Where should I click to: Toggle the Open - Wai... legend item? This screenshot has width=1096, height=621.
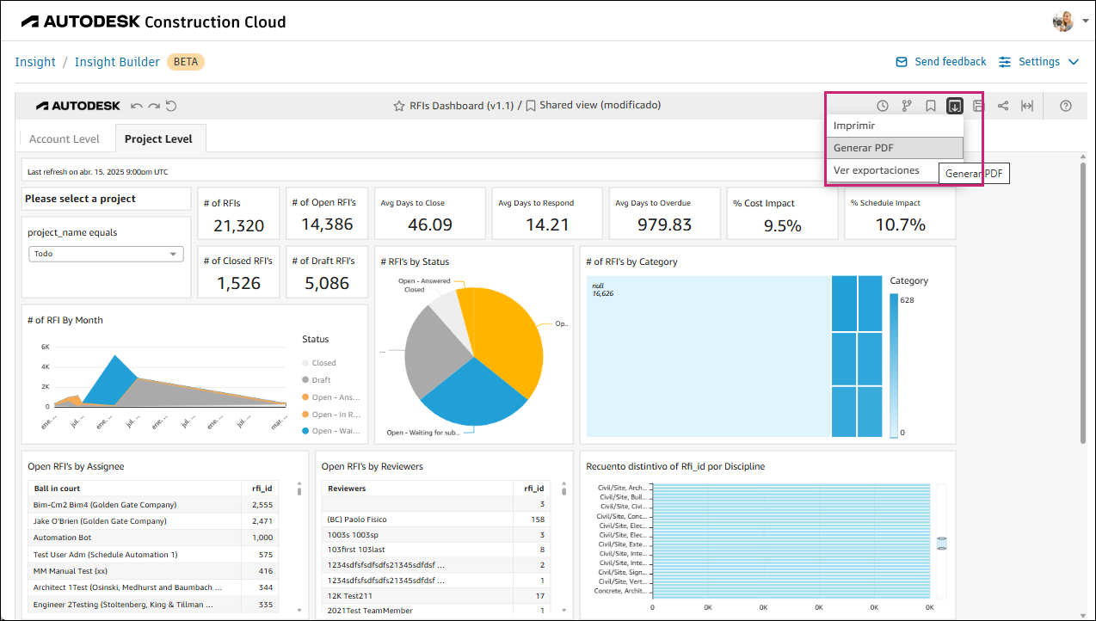[330, 431]
